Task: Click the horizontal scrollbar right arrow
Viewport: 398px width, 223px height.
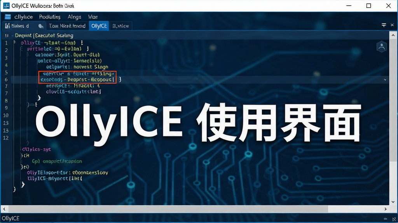Action: pos(386,209)
